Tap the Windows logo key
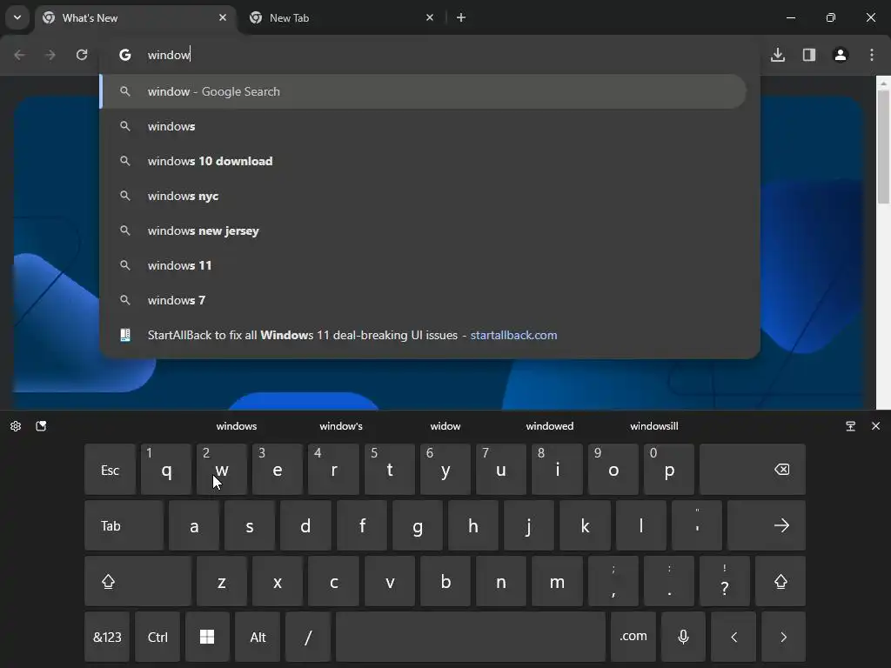Viewport: 891px width, 668px height. pos(207,637)
